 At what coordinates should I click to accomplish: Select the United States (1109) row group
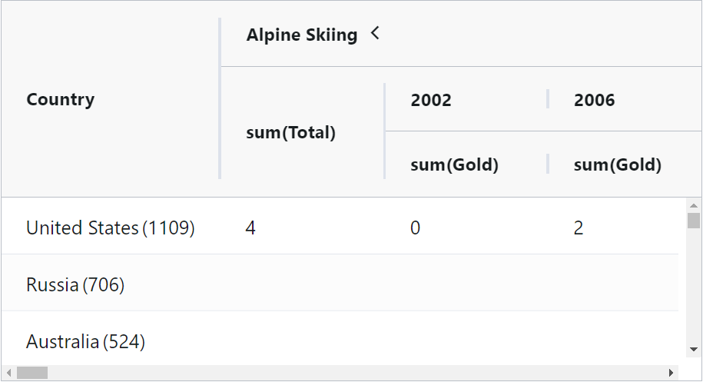point(110,228)
